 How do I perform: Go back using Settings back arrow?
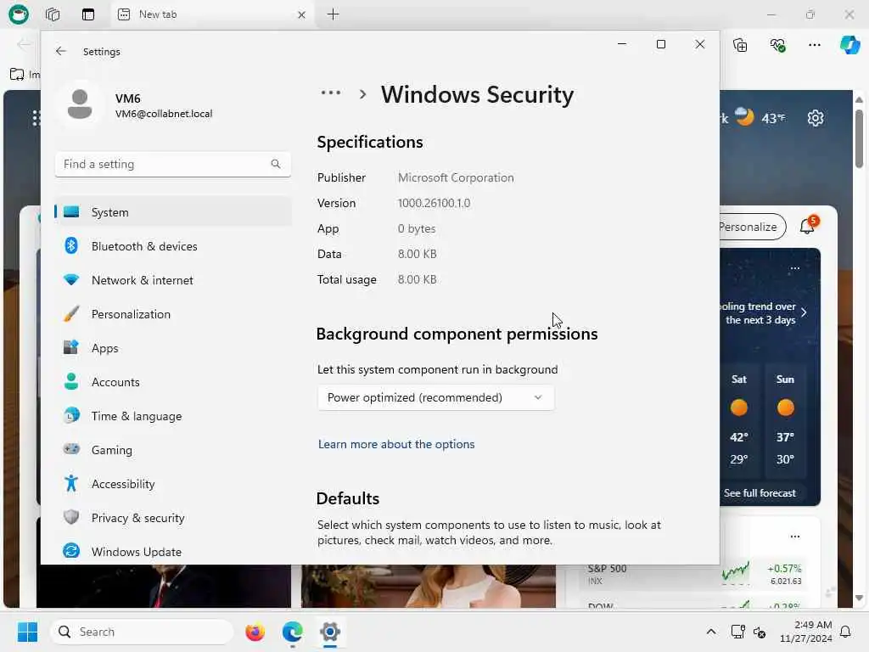[61, 51]
